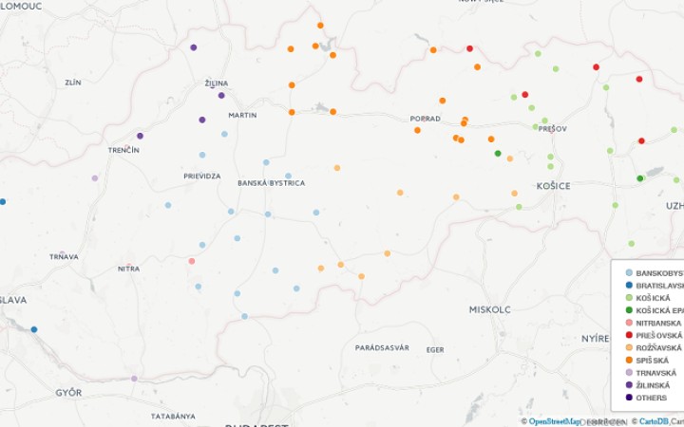Select the orange marker just west of Poprad
The image size is (684, 427).
tap(417, 130)
